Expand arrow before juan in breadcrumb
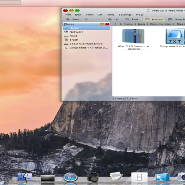Viewport: 185px width, 185px height. point(135,24)
